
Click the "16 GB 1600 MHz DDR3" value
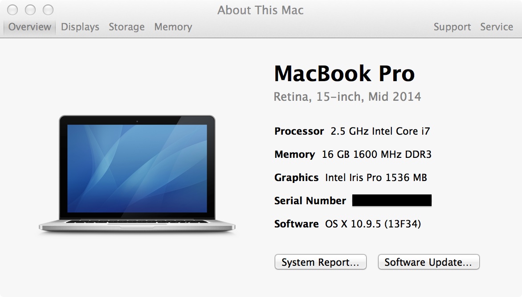point(376,154)
